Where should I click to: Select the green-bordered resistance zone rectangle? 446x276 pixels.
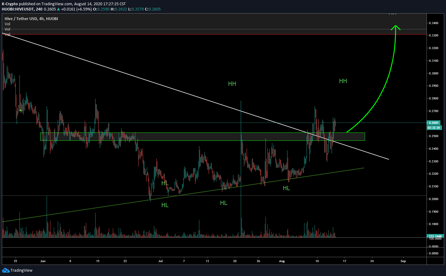(202, 137)
